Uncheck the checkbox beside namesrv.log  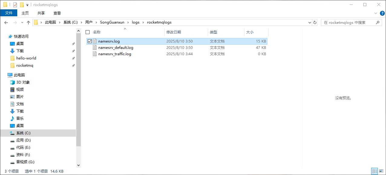point(90,41)
